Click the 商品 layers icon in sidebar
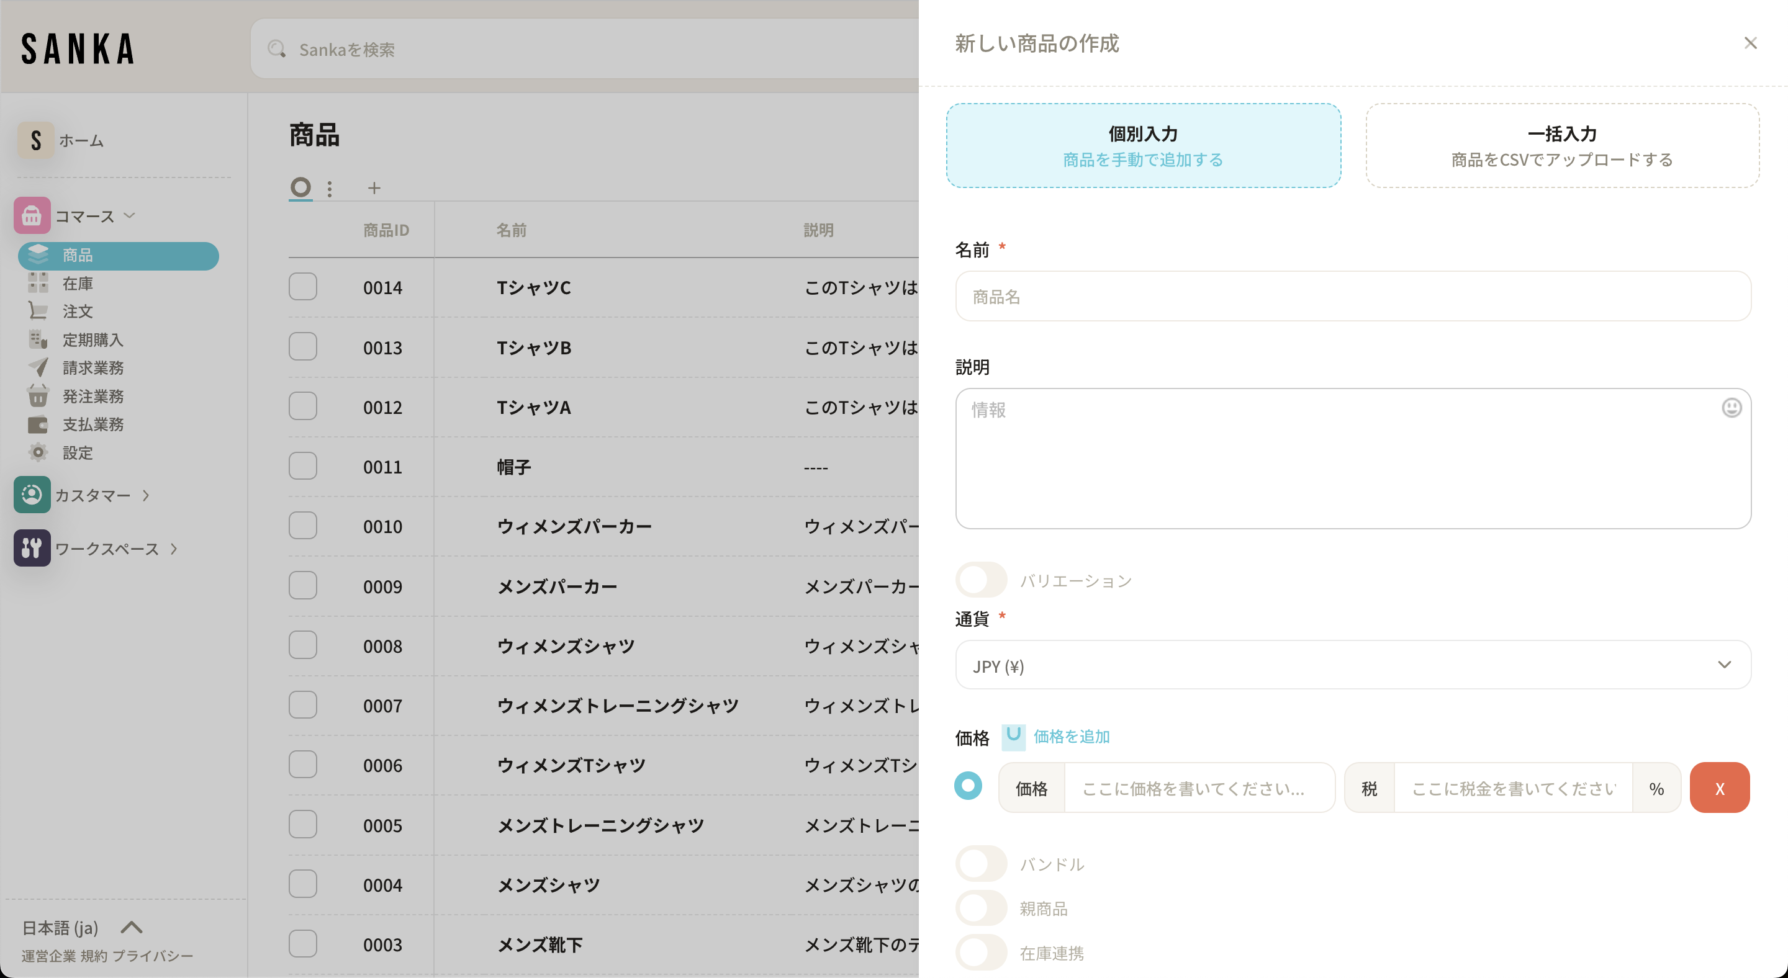The width and height of the screenshot is (1788, 978). tap(38, 254)
